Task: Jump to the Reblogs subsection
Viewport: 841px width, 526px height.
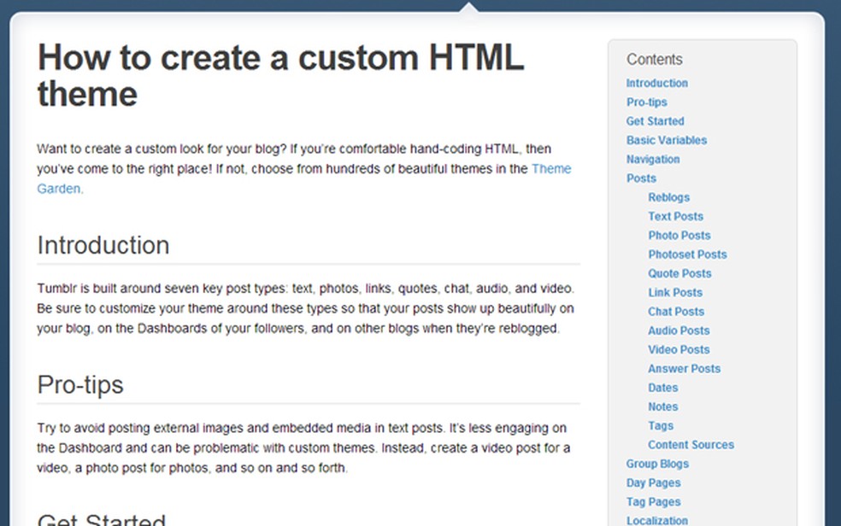Action: (x=668, y=197)
